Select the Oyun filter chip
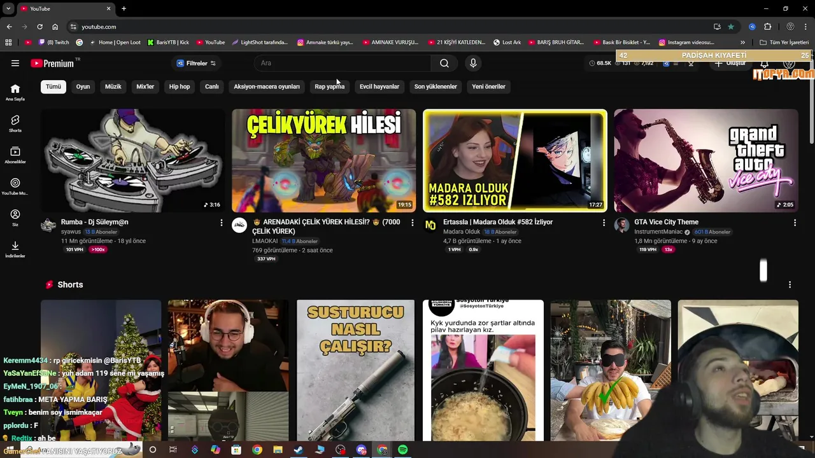815x458 pixels. 83,87
